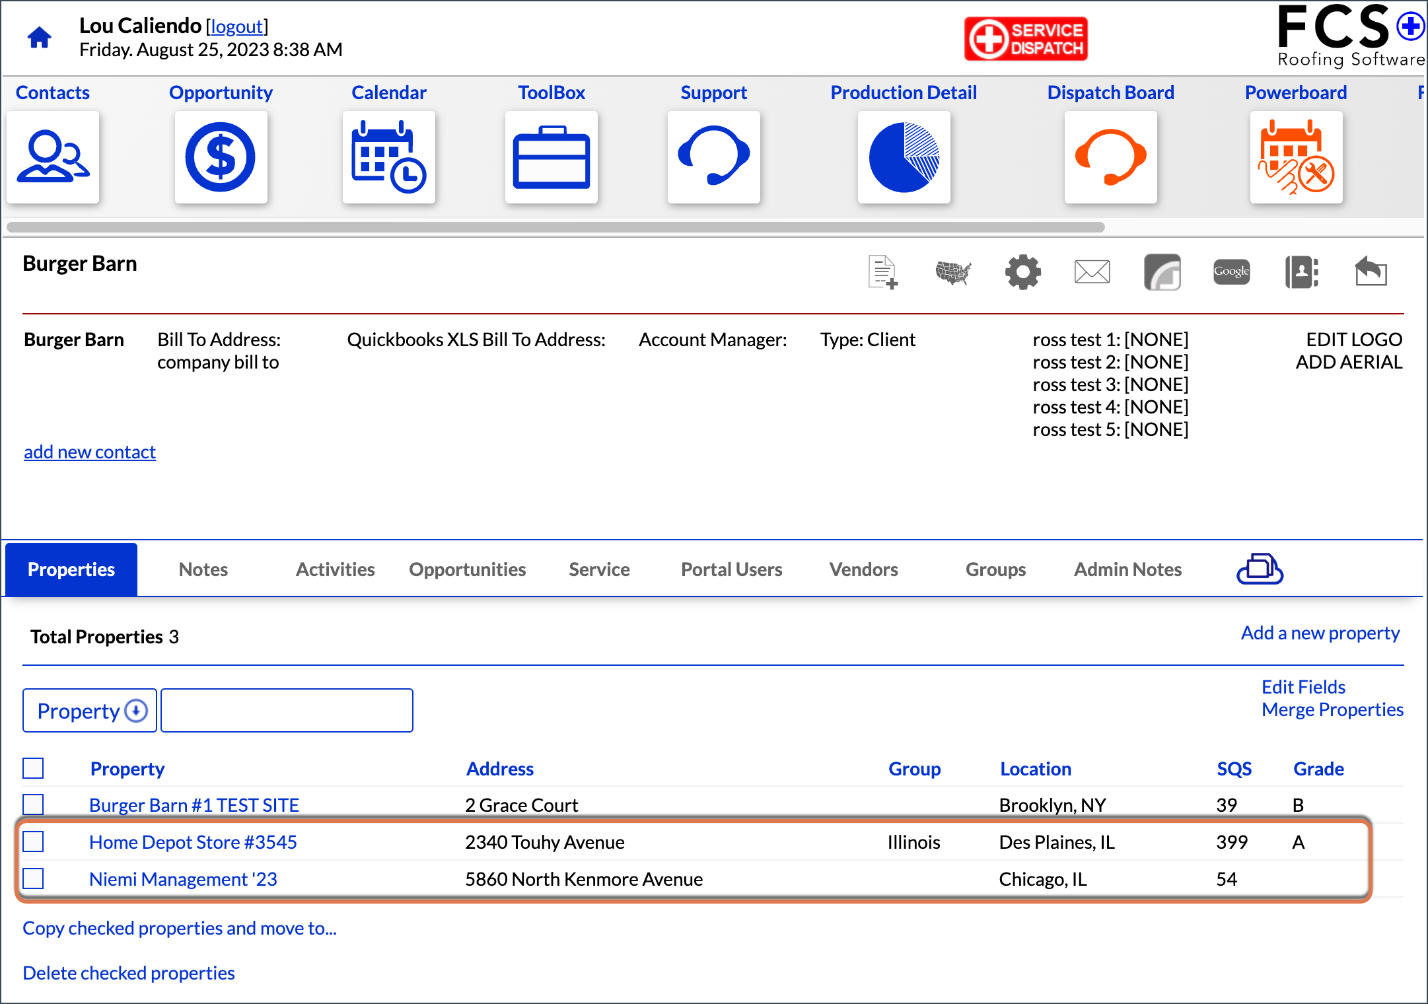This screenshot has height=1004, width=1428.
Task: Click Copy checked properties and move to
Action: (180, 928)
